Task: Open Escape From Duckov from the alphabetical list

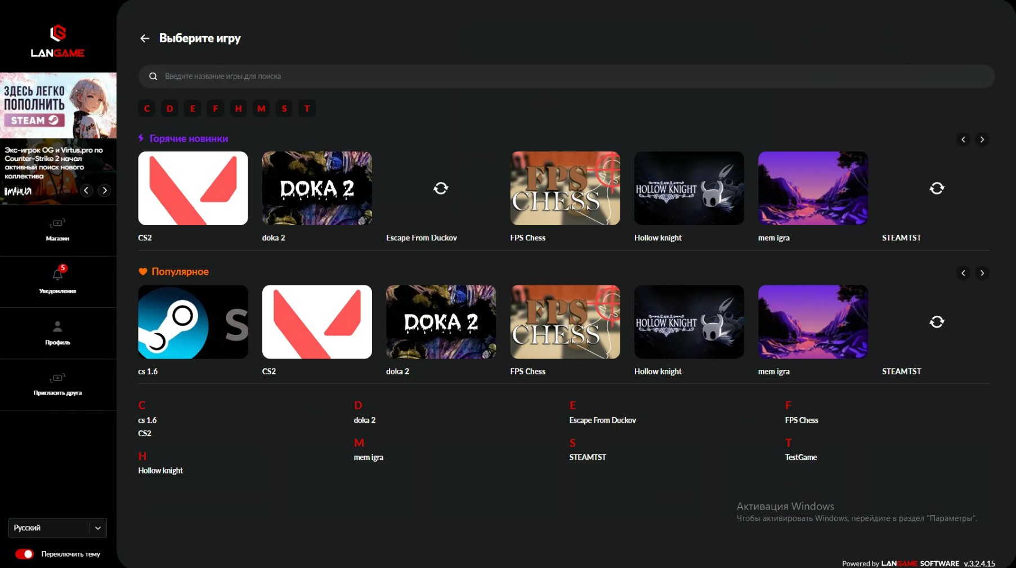Action: (602, 421)
